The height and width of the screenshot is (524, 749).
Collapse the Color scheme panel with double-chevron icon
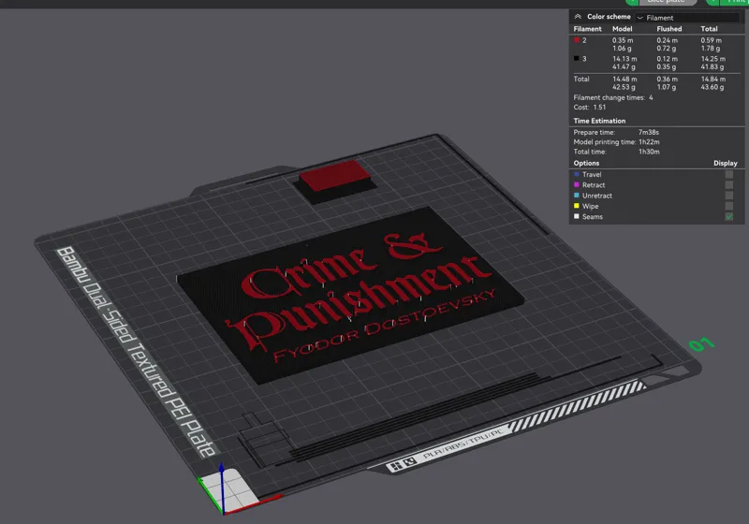(578, 17)
